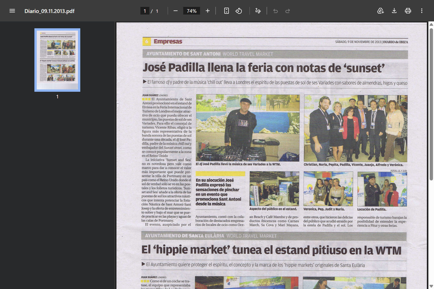This screenshot has width=434, height=289.
Task: Select the page 1 thumbnail
Action: [57, 60]
